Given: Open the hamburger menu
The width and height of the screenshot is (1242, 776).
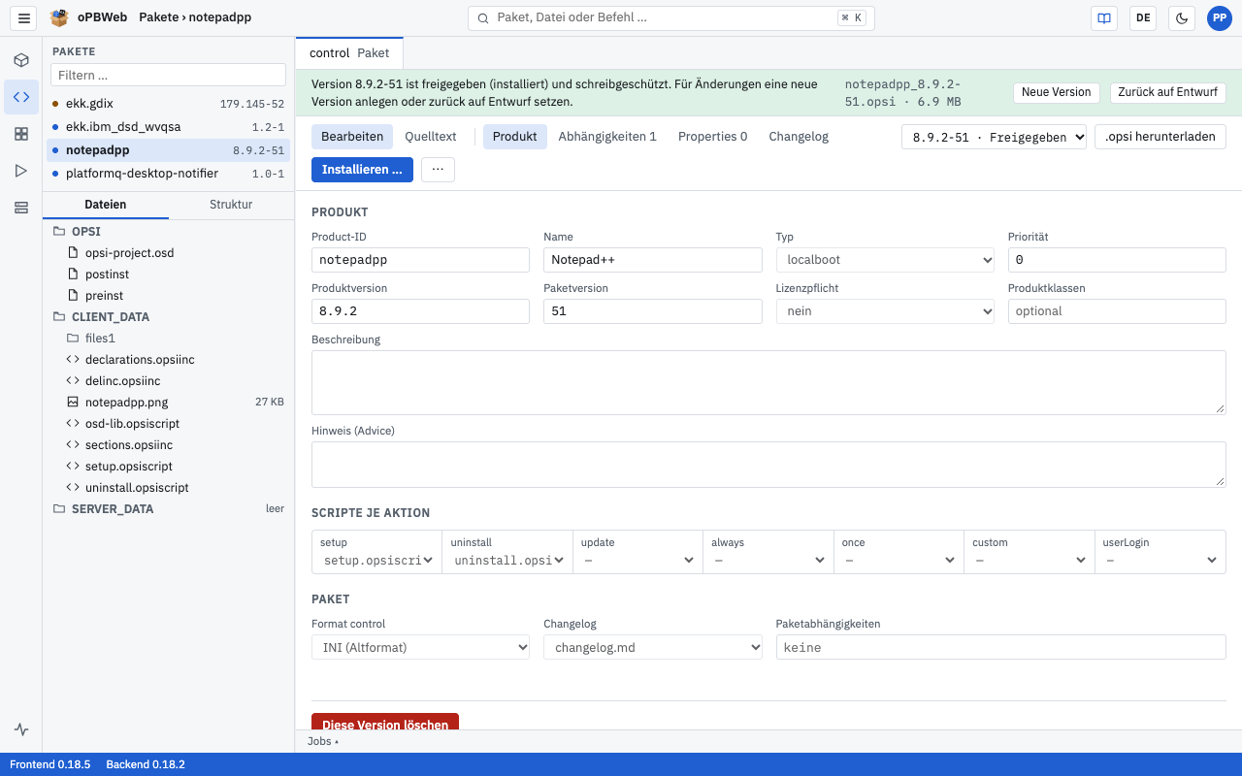Looking at the screenshot, I should click(24, 17).
